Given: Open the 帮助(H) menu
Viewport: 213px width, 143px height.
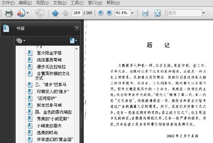Looking at the screenshot, I should pyautogui.click(x=113, y=3).
